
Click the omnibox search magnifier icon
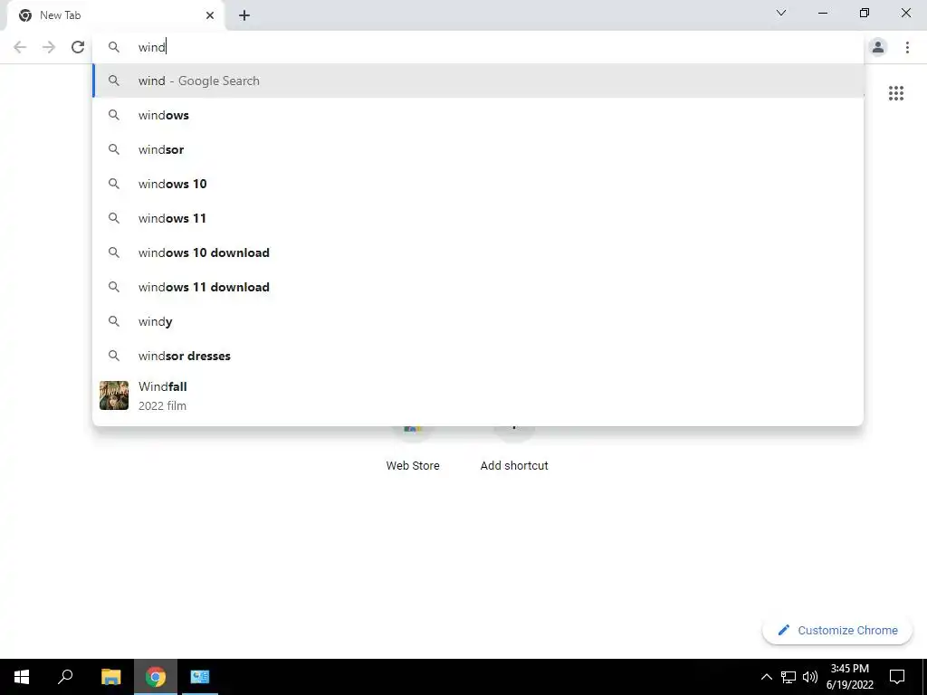113,47
